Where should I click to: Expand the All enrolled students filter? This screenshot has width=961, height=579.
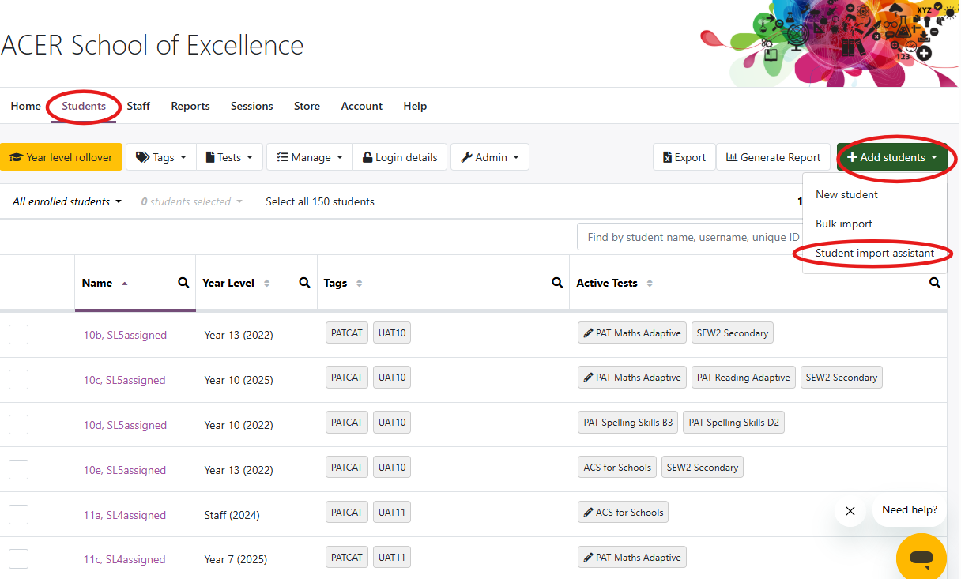(x=67, y=201)
